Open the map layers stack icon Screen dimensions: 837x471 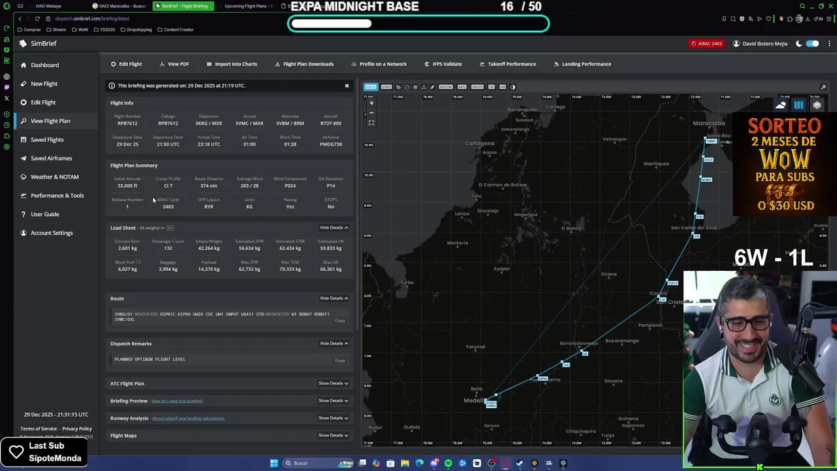point(817,105)
